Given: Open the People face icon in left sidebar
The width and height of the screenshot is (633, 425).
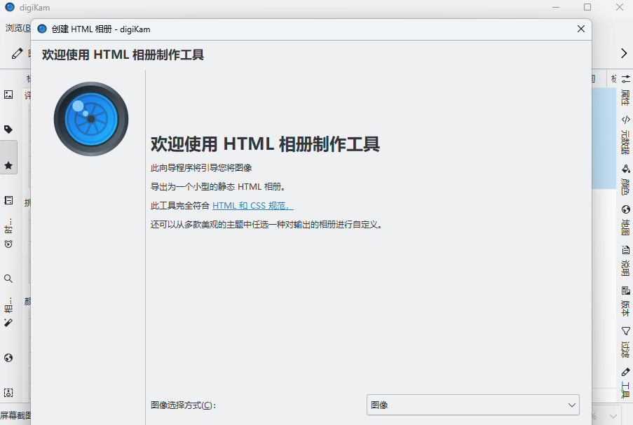Looking at the screenshot, I should [8, 393].
